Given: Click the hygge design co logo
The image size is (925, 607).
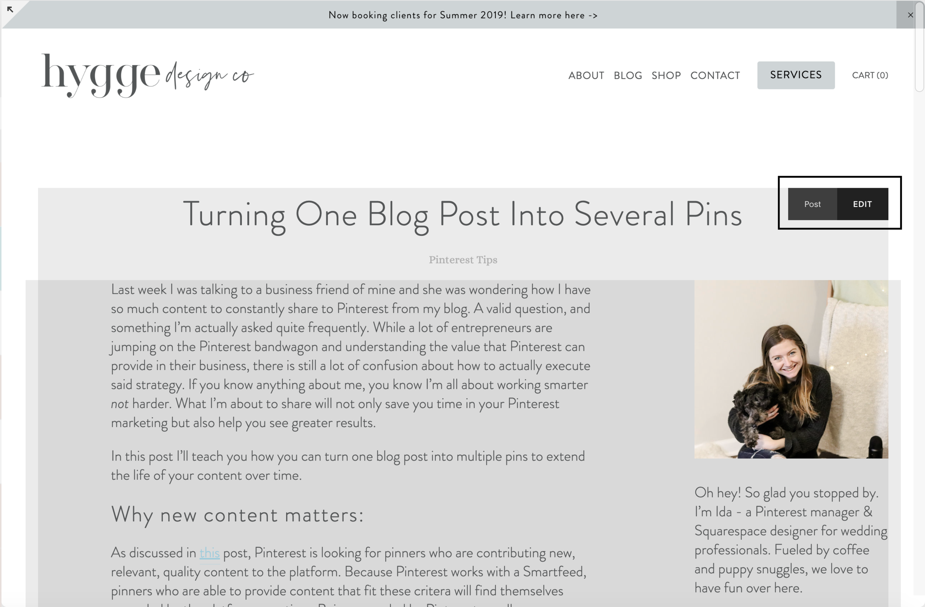Looking at the screenshot, I should pyautogui.click(x=148, y=76).
